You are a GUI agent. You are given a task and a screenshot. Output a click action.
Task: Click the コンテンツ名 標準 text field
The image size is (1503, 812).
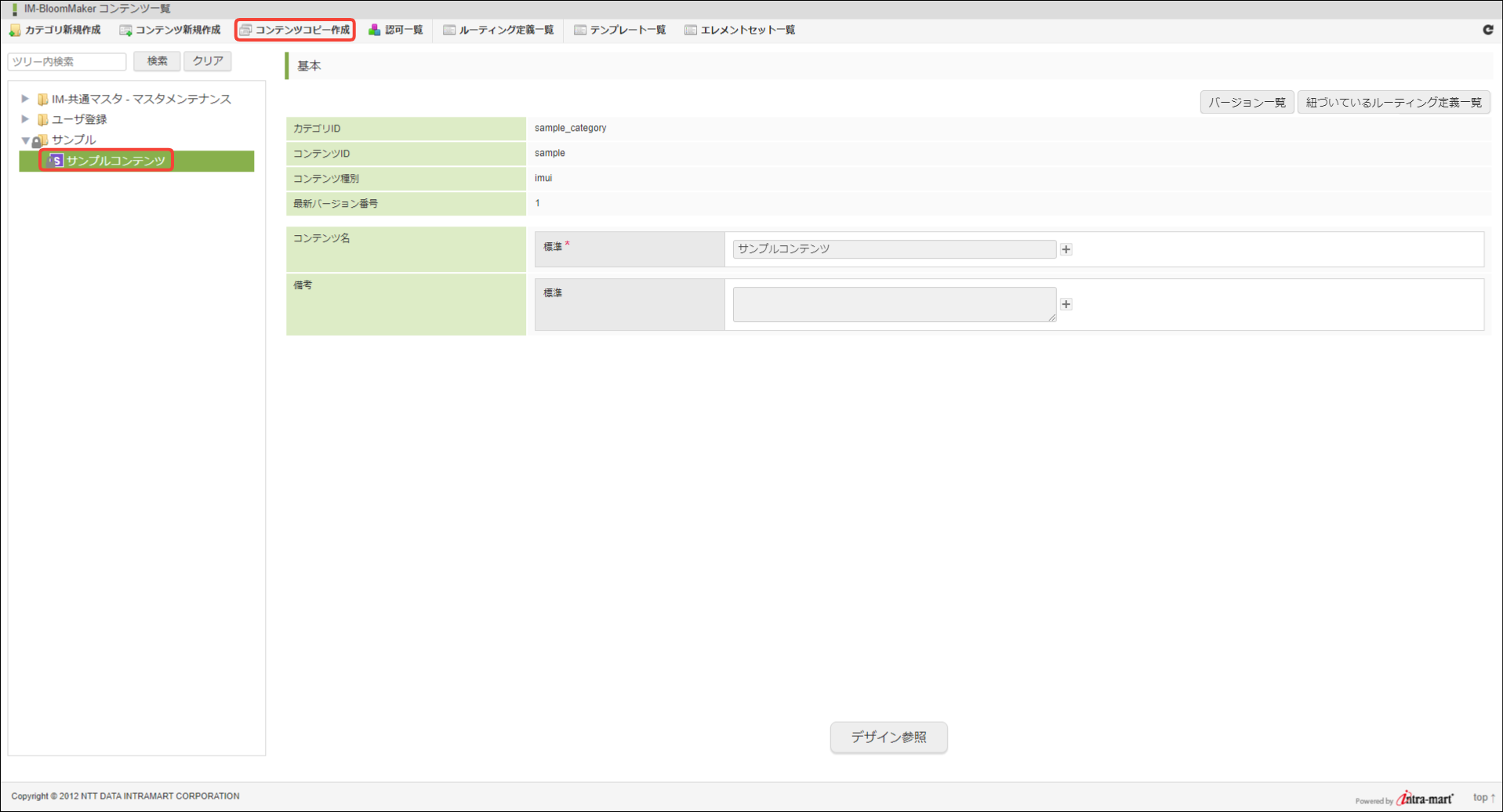(895, 249)
